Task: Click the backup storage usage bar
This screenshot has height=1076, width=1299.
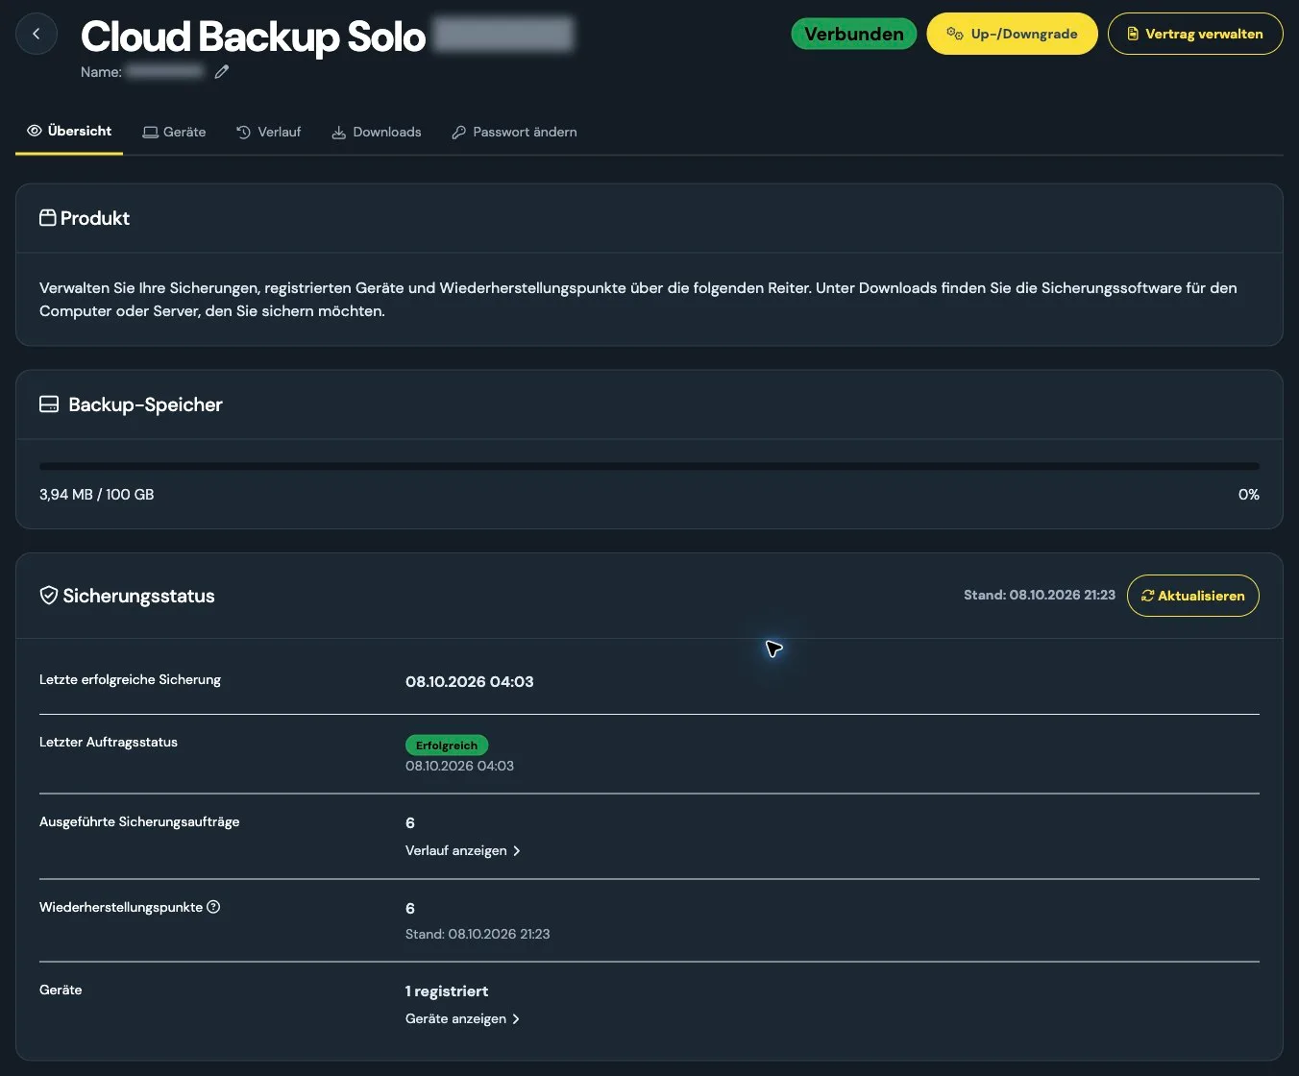Action: (649, 466)
